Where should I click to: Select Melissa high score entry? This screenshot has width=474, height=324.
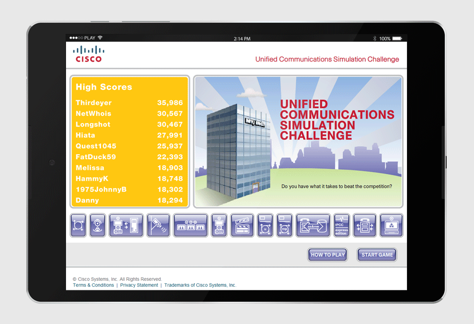(x=130, y=168)
